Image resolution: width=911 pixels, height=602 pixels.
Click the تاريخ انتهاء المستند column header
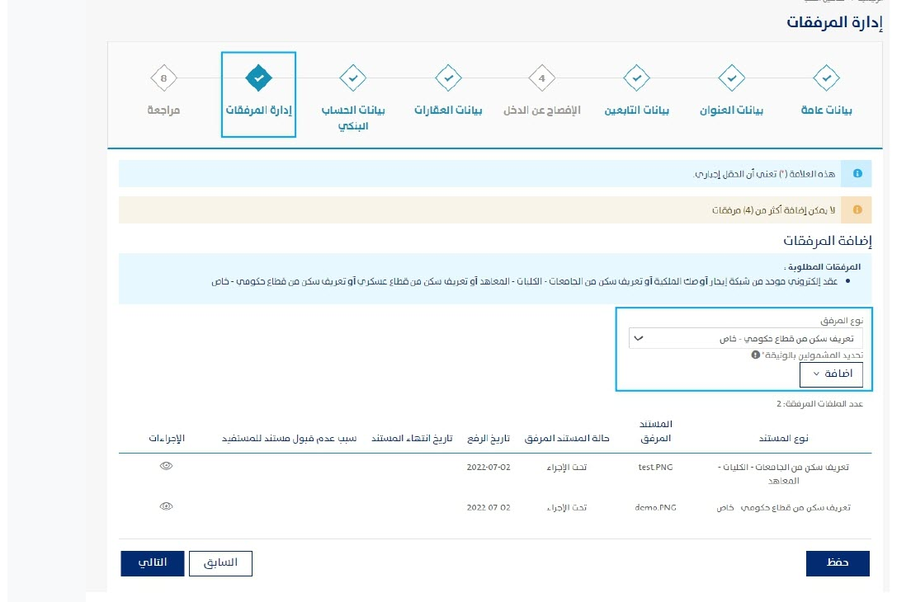pos(411,438)
